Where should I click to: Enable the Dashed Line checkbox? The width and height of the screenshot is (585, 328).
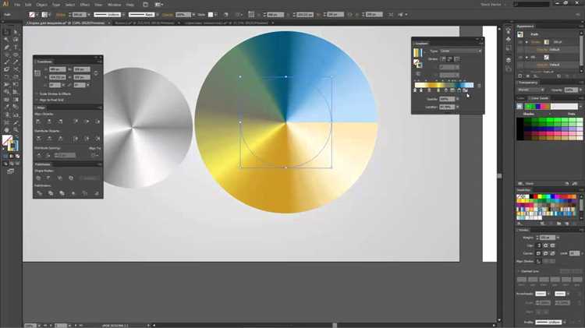click(519, 271)
